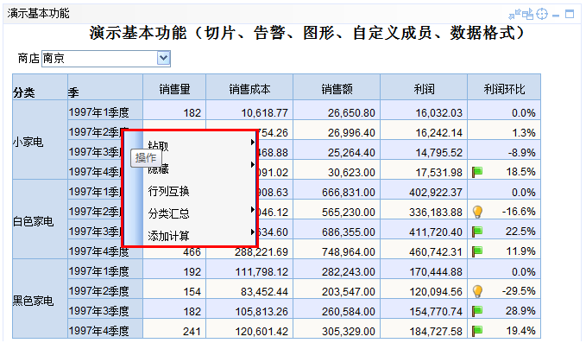The height and width of the screenshot is (343, 586).
Task: Expand the 隐藏 submenu arrow
Action: (253, 164)
